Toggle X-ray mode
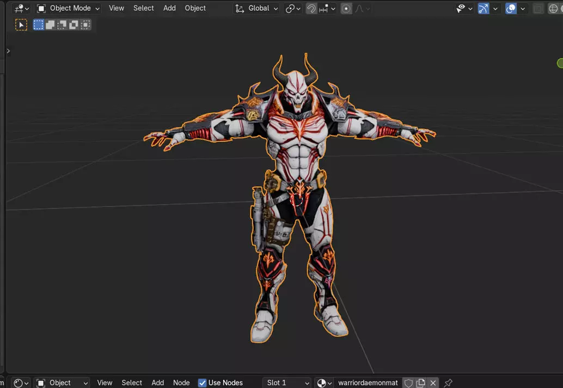This screenshot has width=563, height=388. point(537,9)
